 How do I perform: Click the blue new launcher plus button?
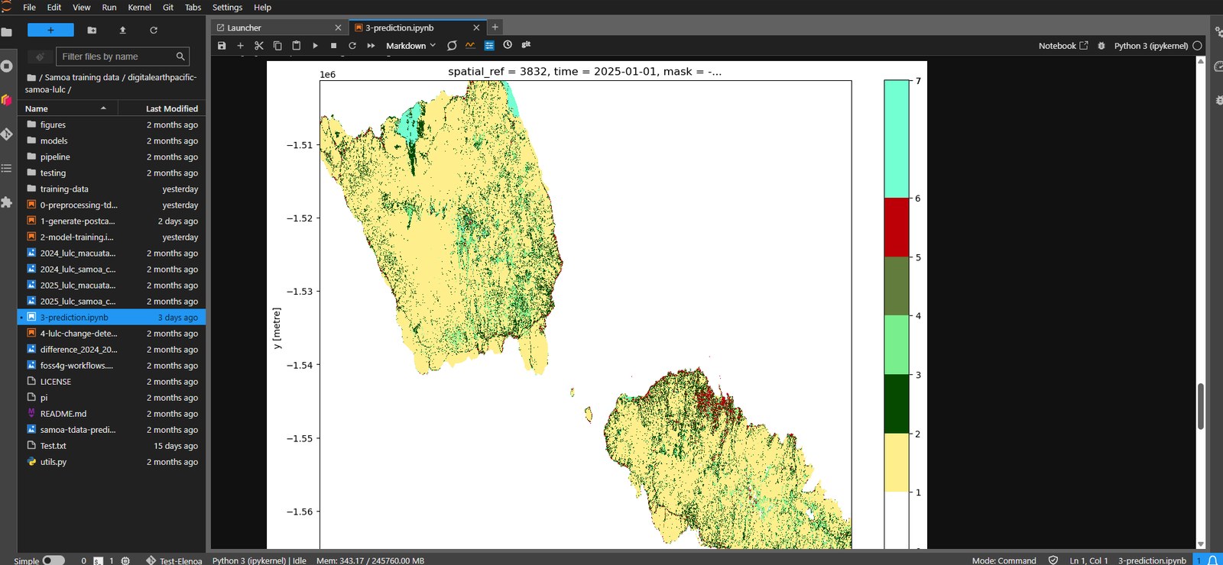tap(50, 30)
